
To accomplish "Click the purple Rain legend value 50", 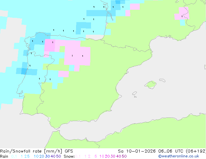I will pos(58,156).
